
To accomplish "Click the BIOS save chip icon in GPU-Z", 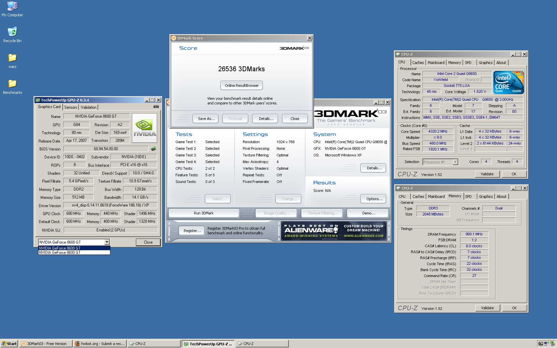I will click(x=154, y=149).
